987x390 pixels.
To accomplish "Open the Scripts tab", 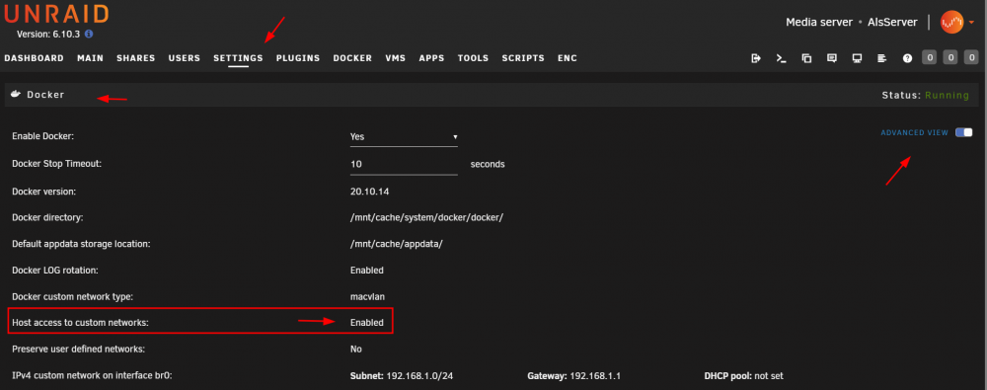I will coord(523,58).
